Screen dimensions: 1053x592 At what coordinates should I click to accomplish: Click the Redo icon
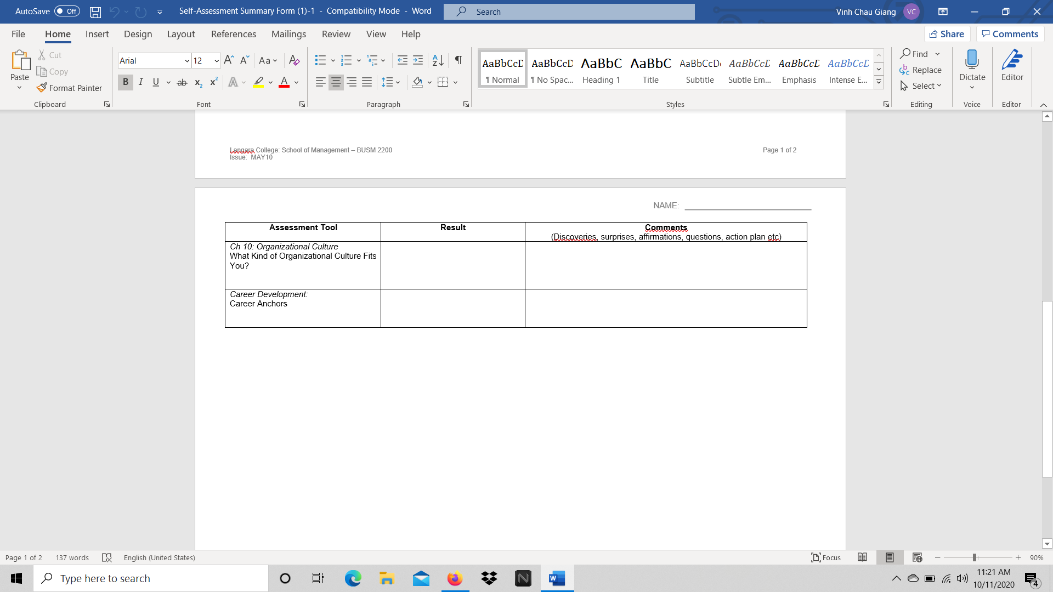[141, 12]
